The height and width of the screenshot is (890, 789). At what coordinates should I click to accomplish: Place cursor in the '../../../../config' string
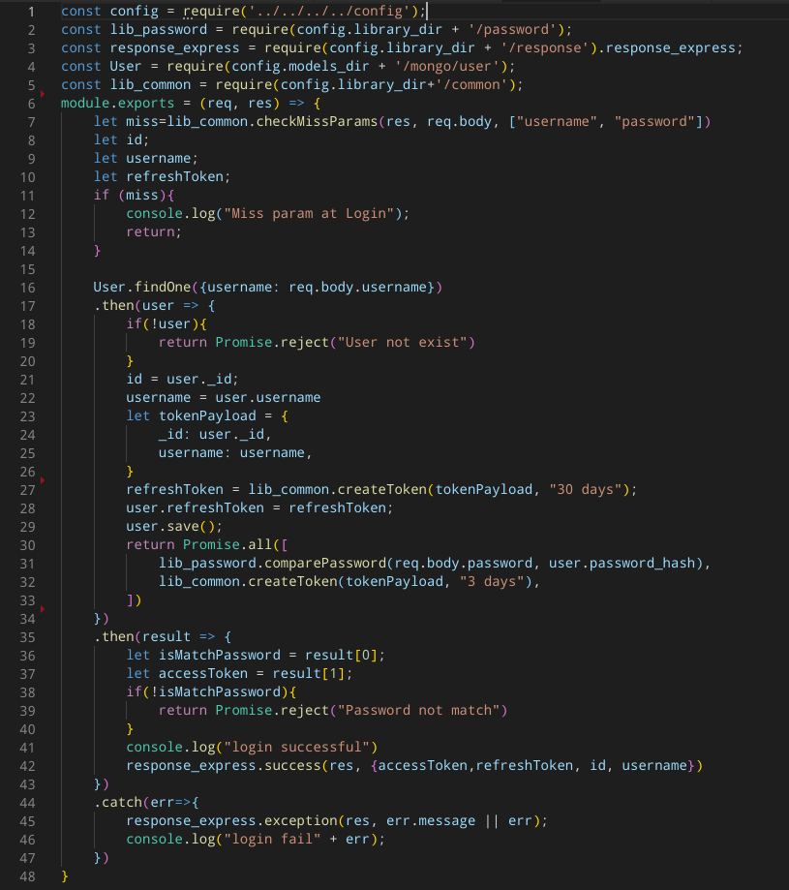pos(329,12)
